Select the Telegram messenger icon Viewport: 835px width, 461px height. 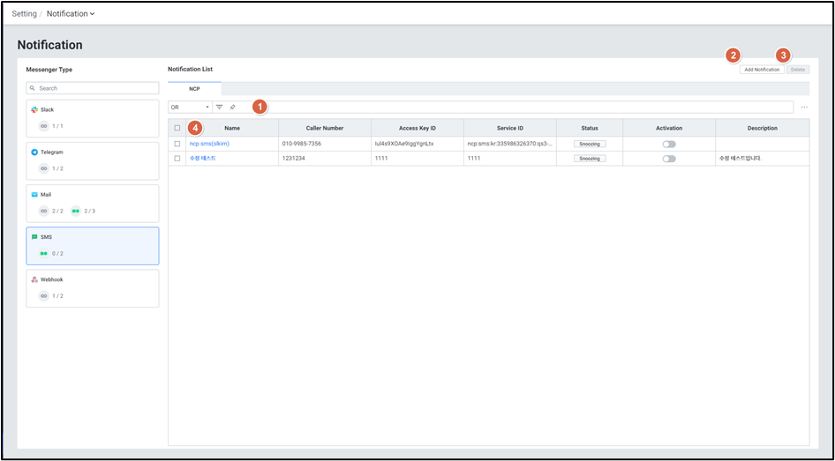coord(34,152)
